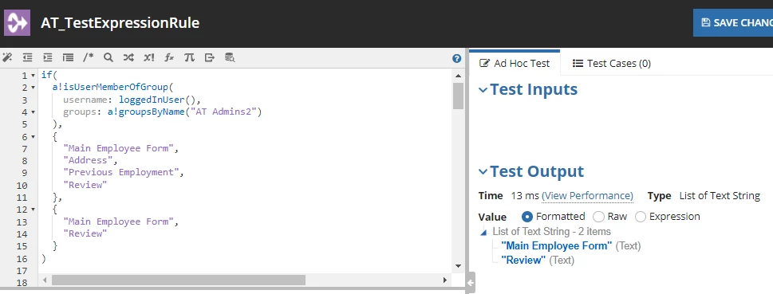Click horizontal scrollbar right arrow
The width and height of the screenshot is (773, 294).
[444, 280]
